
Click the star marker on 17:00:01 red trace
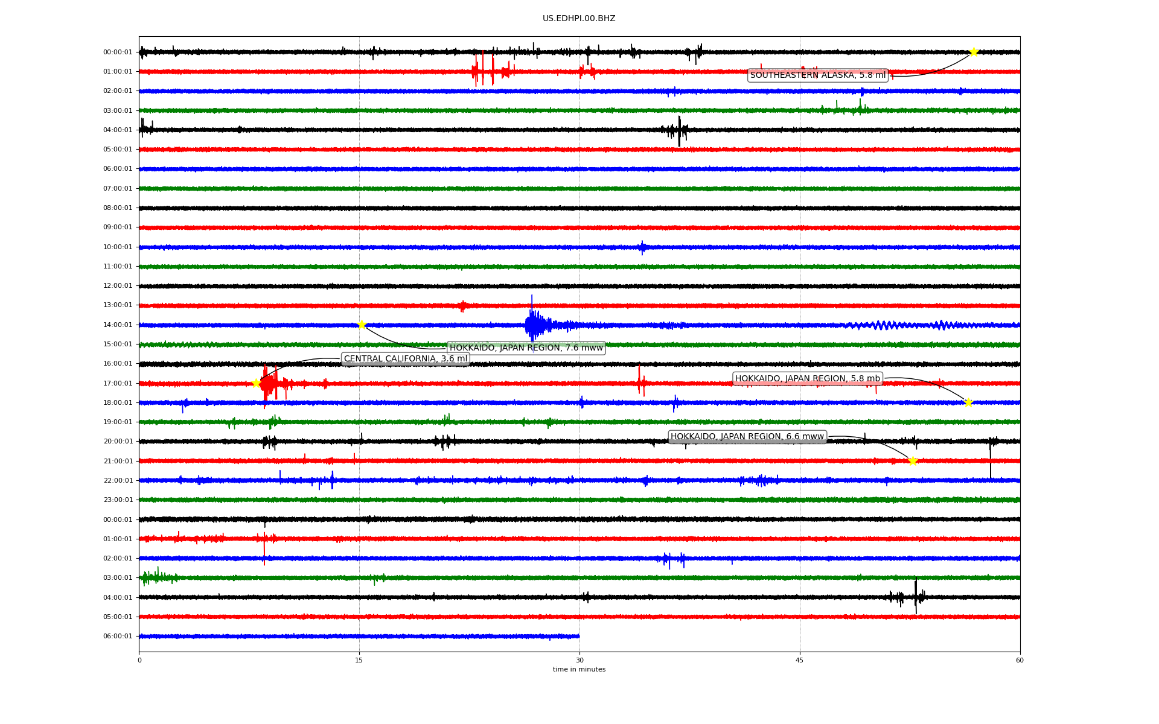256,383
